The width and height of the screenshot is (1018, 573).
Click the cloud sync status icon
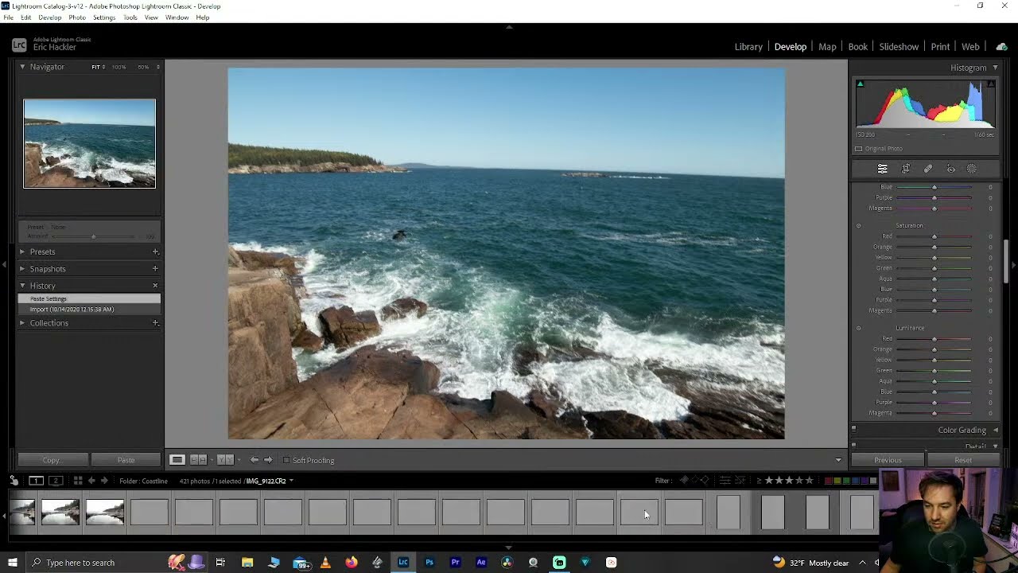[x=1002, y=47]
